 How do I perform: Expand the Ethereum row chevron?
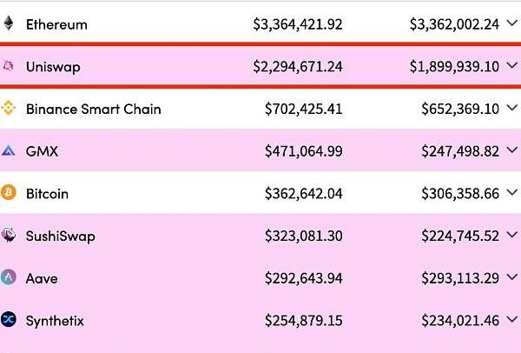511,24
